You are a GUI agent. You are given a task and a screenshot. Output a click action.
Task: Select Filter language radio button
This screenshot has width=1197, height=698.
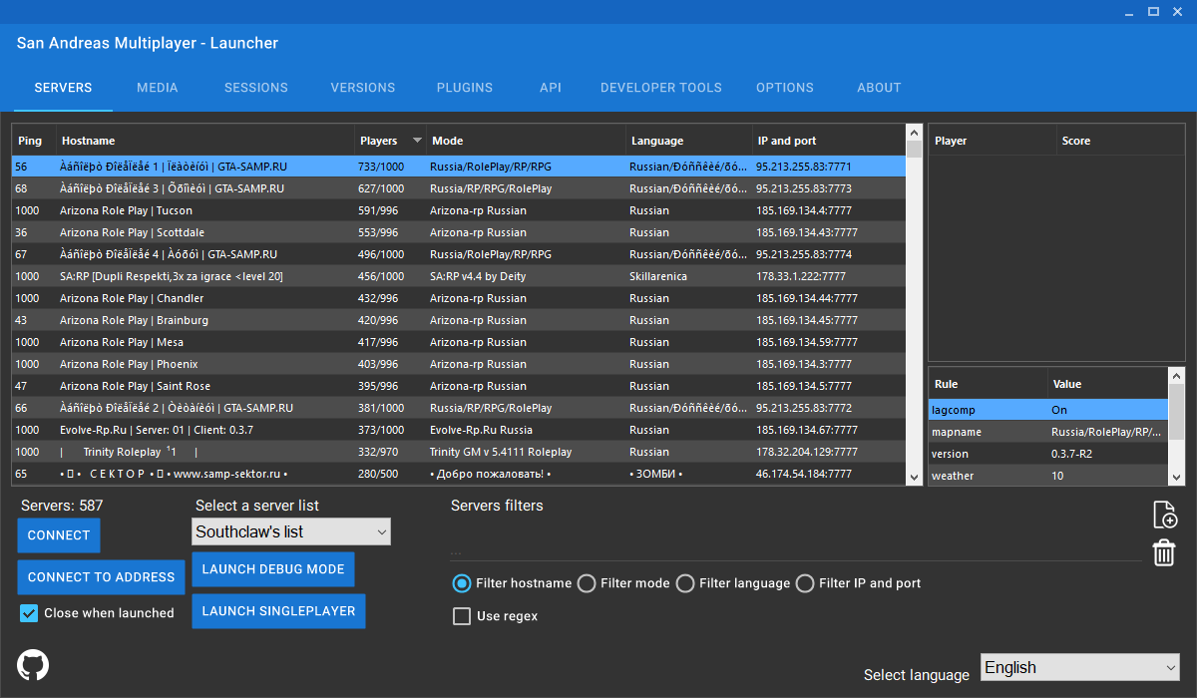685,583
